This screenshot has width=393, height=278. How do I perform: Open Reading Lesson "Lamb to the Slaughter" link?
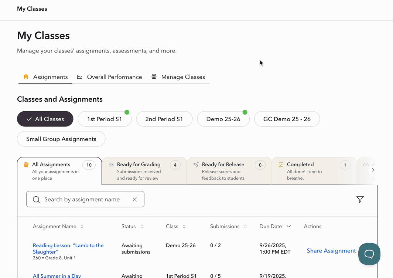click(68, 249)
